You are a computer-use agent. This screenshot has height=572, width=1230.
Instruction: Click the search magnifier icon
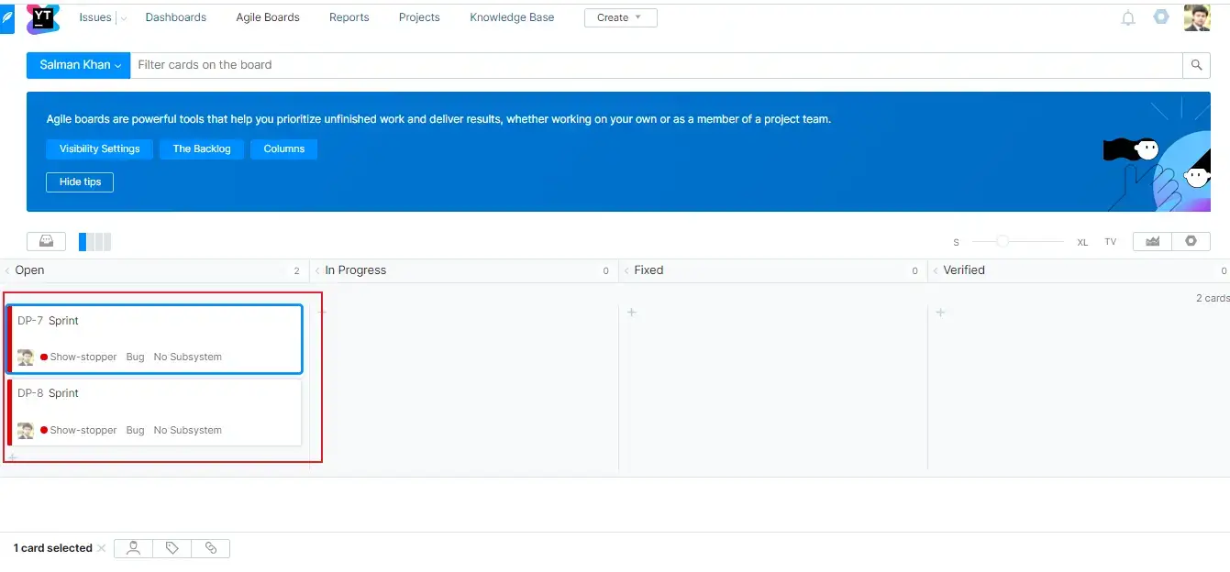1196,65
